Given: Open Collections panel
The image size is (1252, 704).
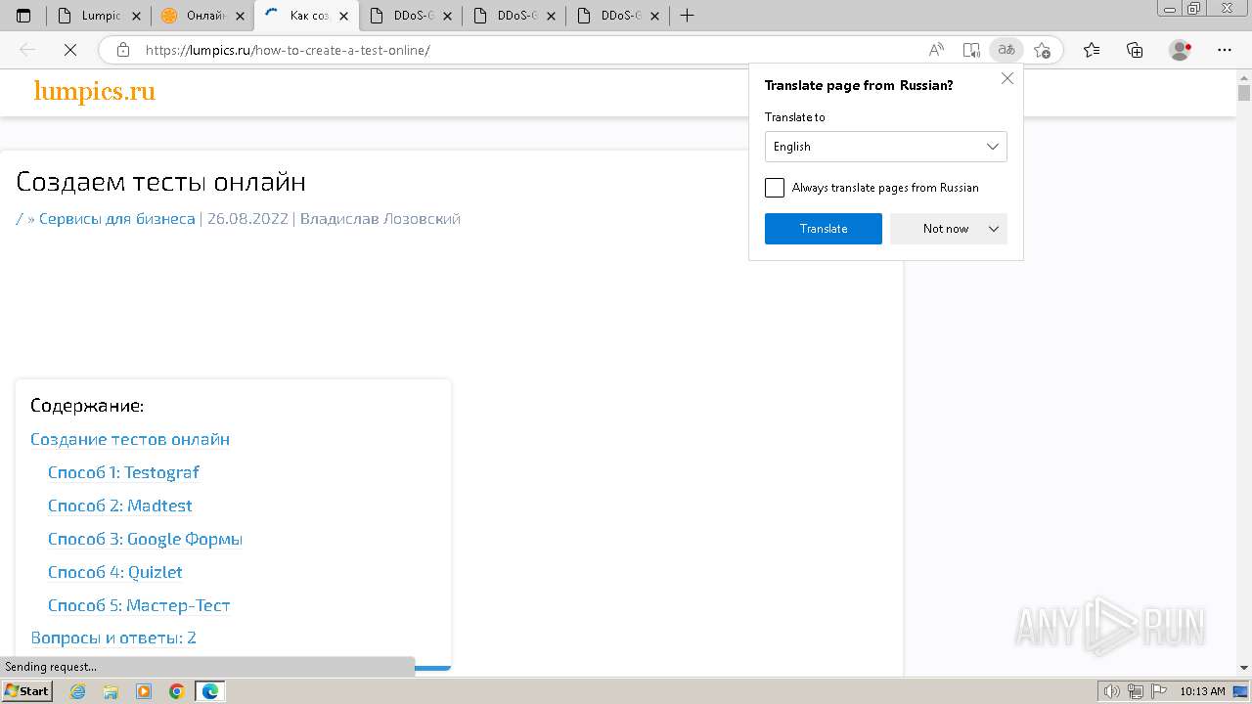Looking at the screenshot, I should click(x=1135, y=50).
